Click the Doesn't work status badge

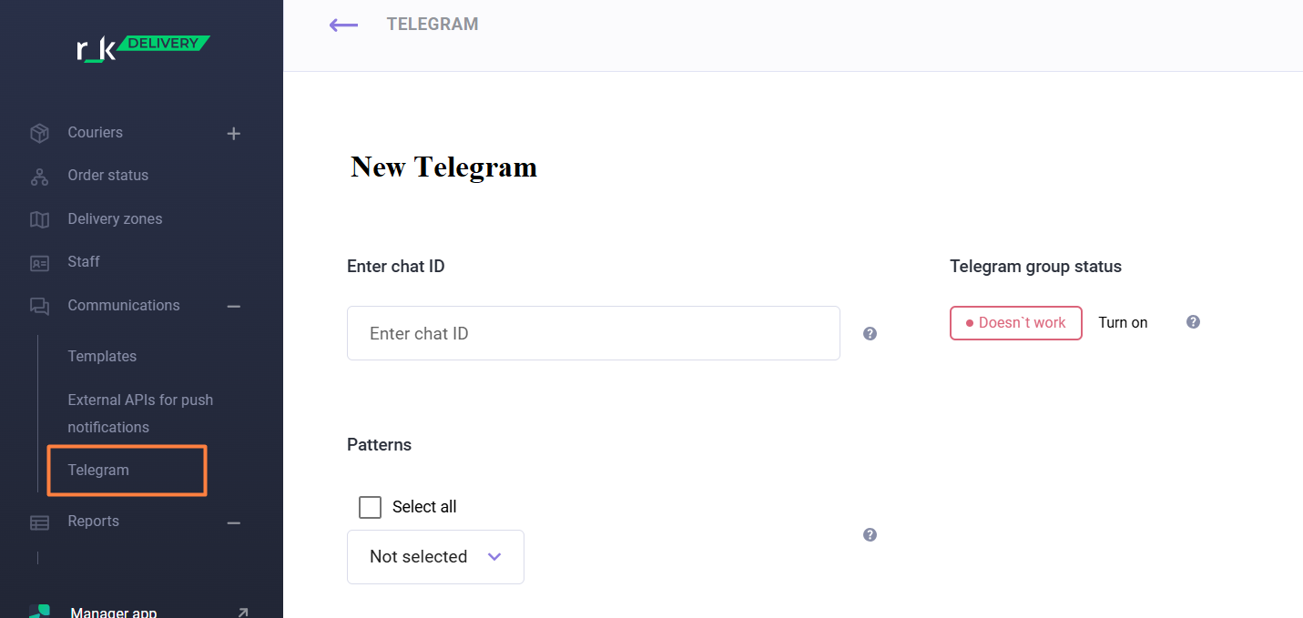point(1015,323)
